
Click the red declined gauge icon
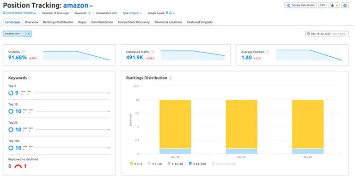pyautogui.click(x=18, y=167)
